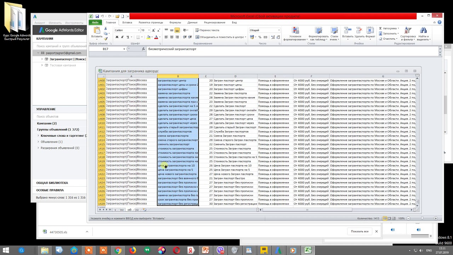This screenshot has width=453, height=255.
Task: Switch to the Формулы ribbon tab
Action: pyautogui.click(x=175, y=22)
